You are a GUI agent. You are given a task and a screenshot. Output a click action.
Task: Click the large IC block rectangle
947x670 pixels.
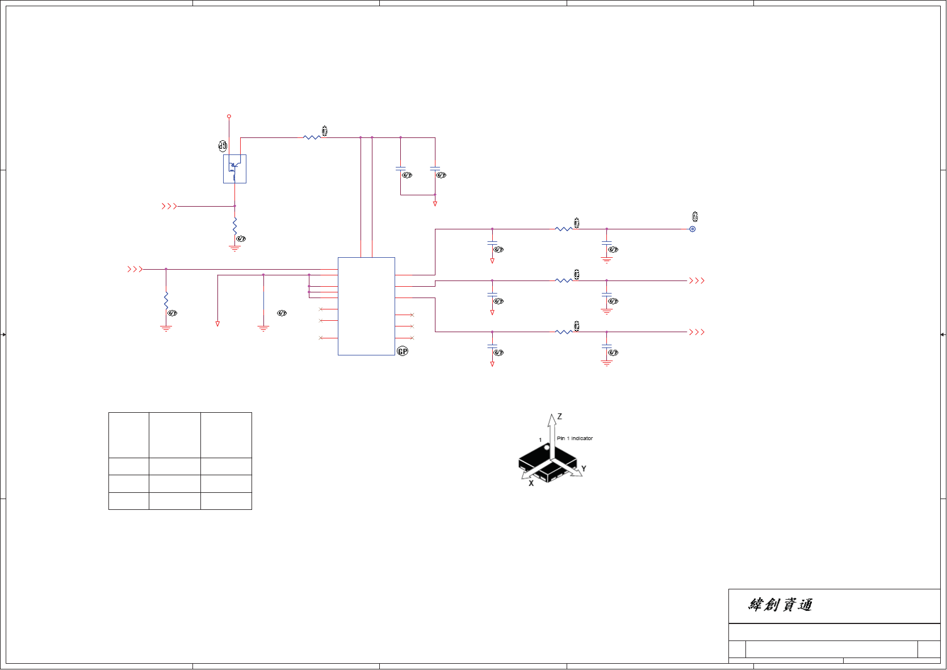(x=366, y=306)
